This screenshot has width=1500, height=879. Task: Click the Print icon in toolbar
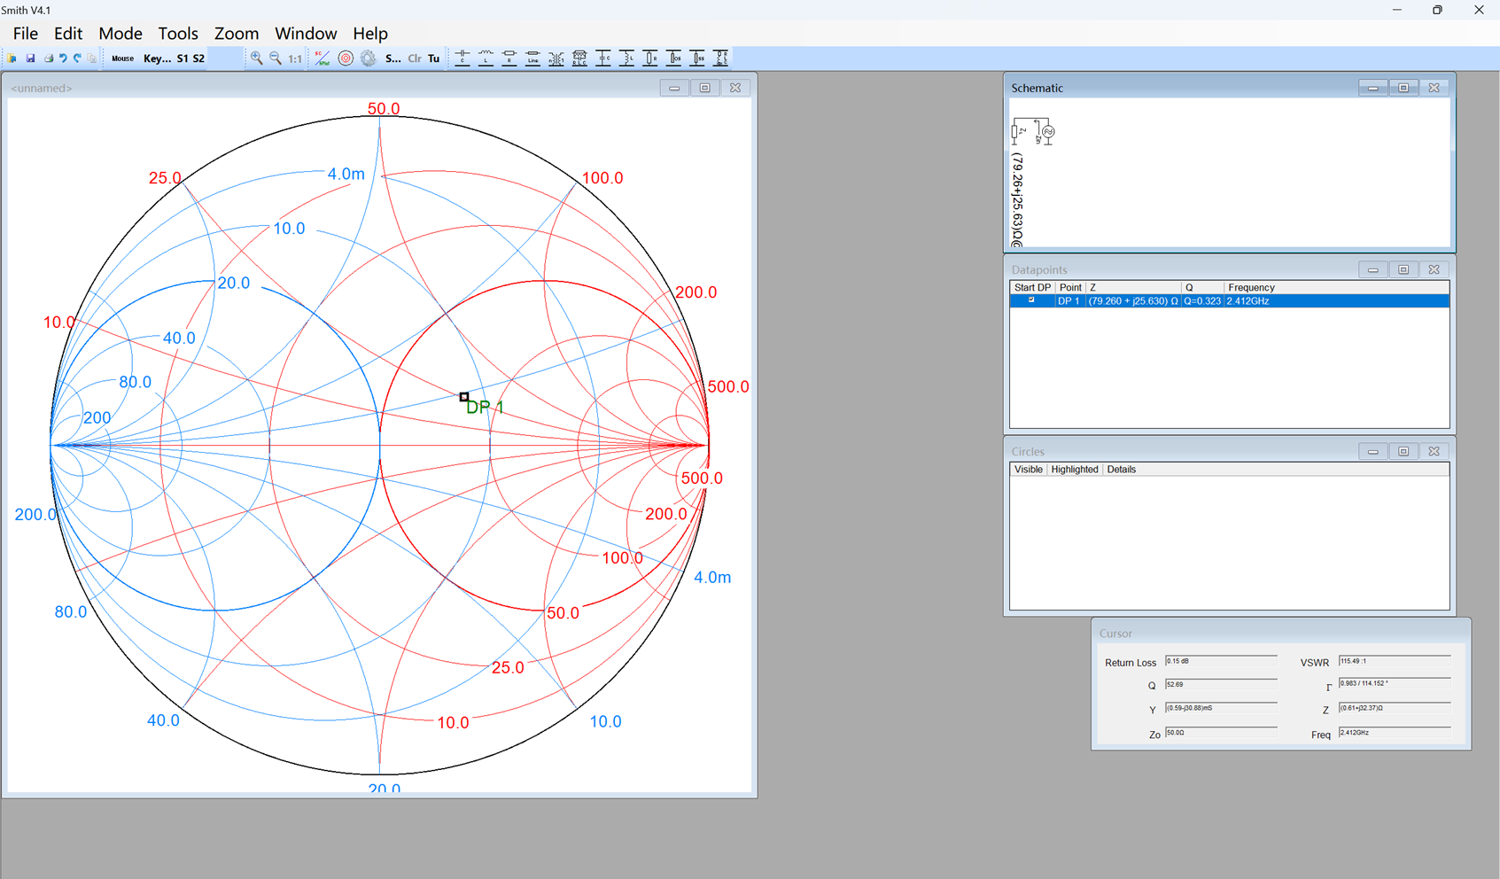click(49, 58)
